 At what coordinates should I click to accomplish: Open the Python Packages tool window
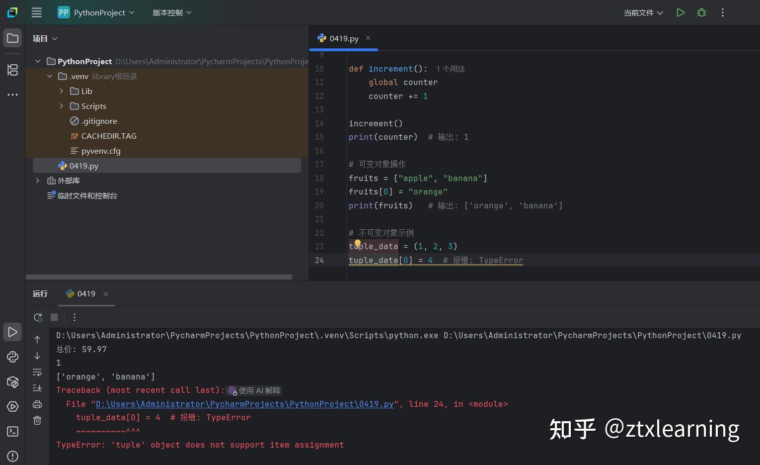(x=12, y=382)
